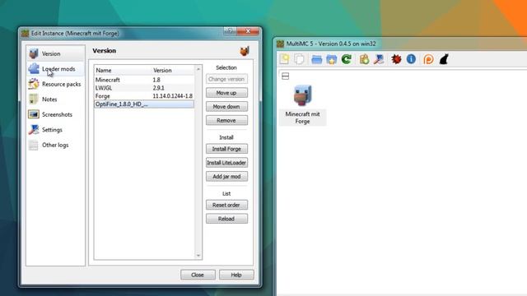
Task: Open the View Instance Folder icon in MultiMC
Action: 316,60
